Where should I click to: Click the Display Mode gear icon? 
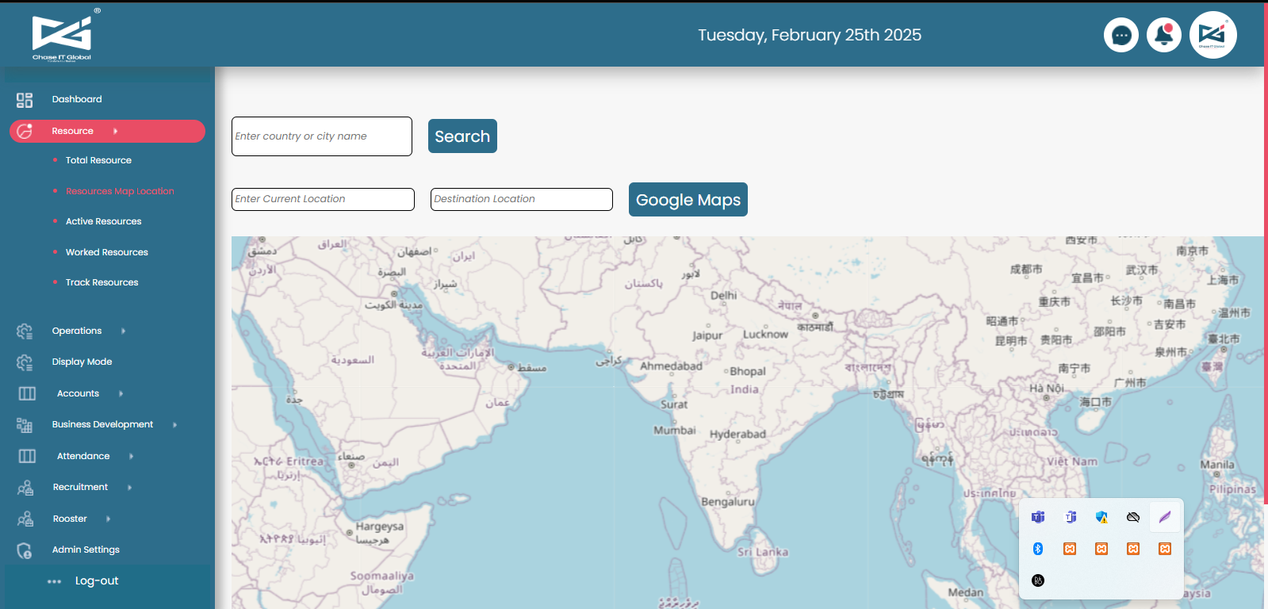click(25, 362)
